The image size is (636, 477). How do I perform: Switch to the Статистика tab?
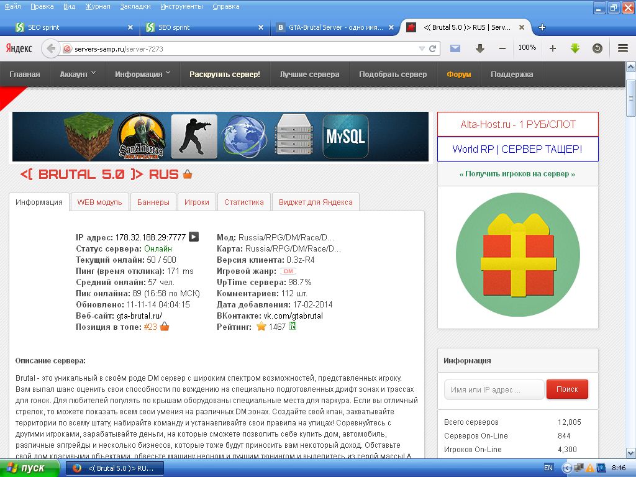(243, 202)
